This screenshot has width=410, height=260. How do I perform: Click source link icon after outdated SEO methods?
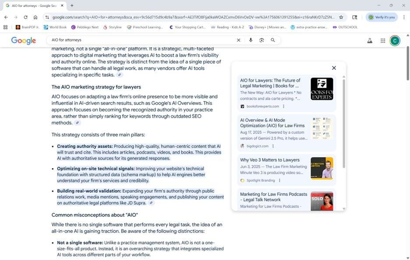77,123
